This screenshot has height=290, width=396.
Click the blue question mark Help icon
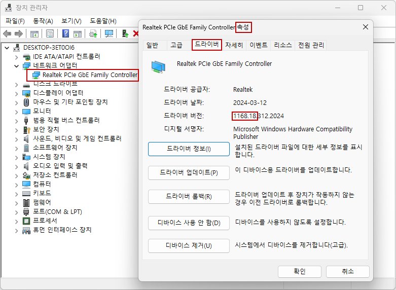click(x=65, y=33)
